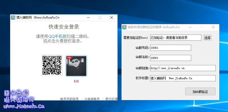Image resolution: width=228 pixels, height=112 pixels.
Task: Click the 加QQ群验证 button
Action: 200,91
